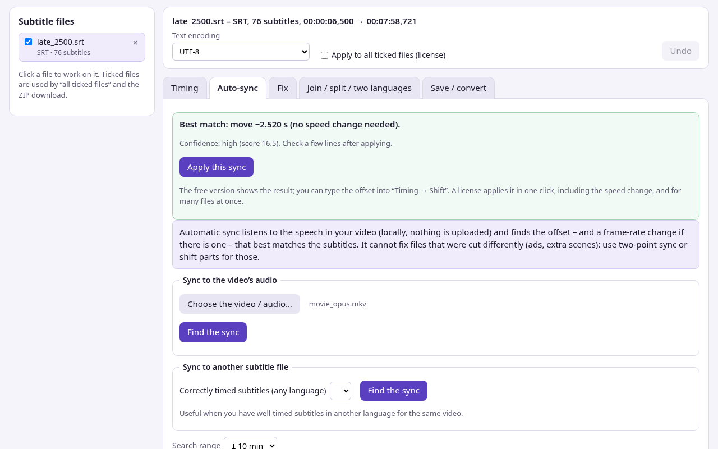Click the late_2500.srt summary header line
The image size is (718, 449).
[x=294, y=21]
